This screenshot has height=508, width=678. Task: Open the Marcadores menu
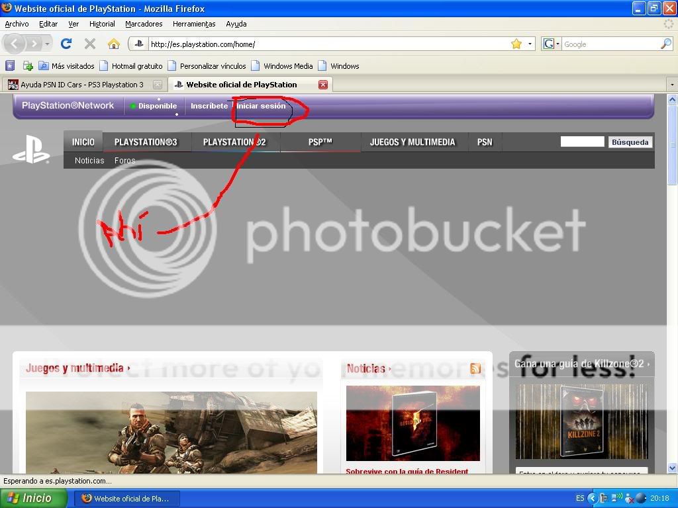coord(144,24)
